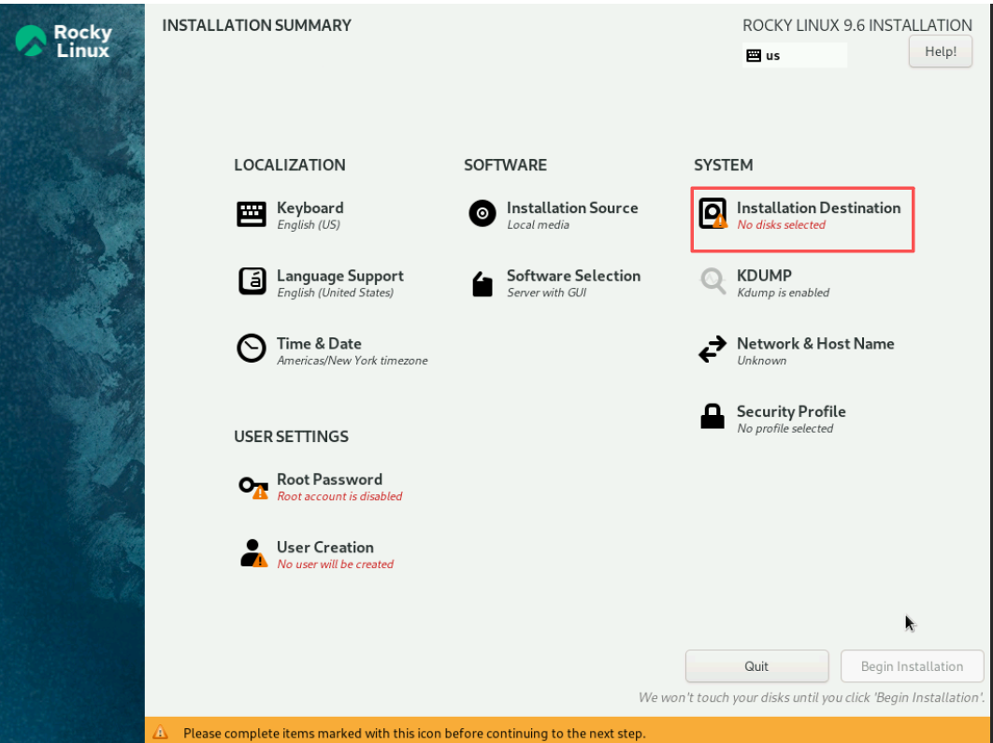993x743 pixels.
Task: Click the User Creation person icon
Action: click(x=252, y=553)
